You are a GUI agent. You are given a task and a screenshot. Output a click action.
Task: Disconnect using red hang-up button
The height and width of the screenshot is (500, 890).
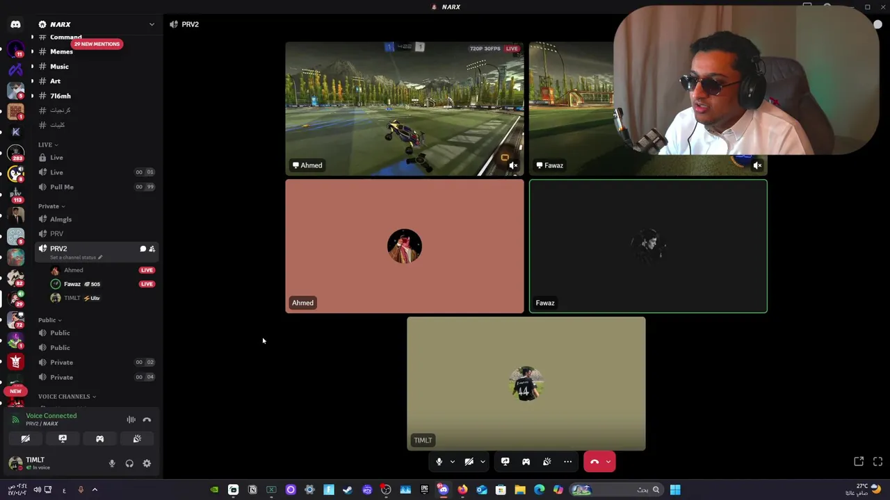594,462
